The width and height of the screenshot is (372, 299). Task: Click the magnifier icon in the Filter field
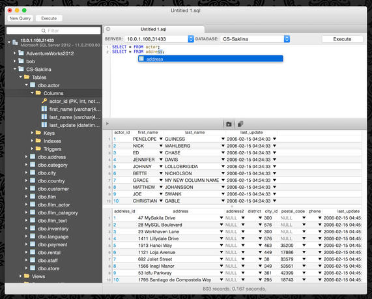44,31
